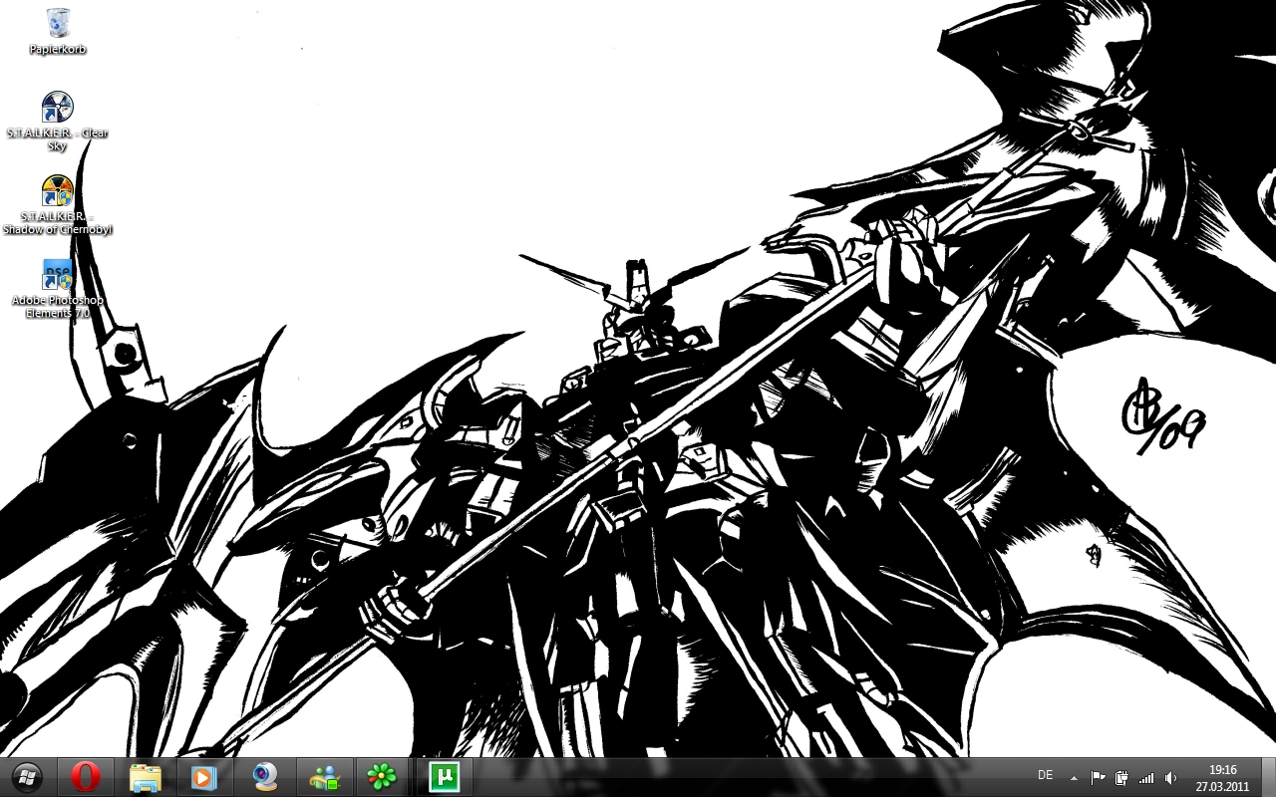Select the S.T.A.L.K.E.R. Clear Sky shortcut
Screen dimensions: 1276x797
[58, 121]
